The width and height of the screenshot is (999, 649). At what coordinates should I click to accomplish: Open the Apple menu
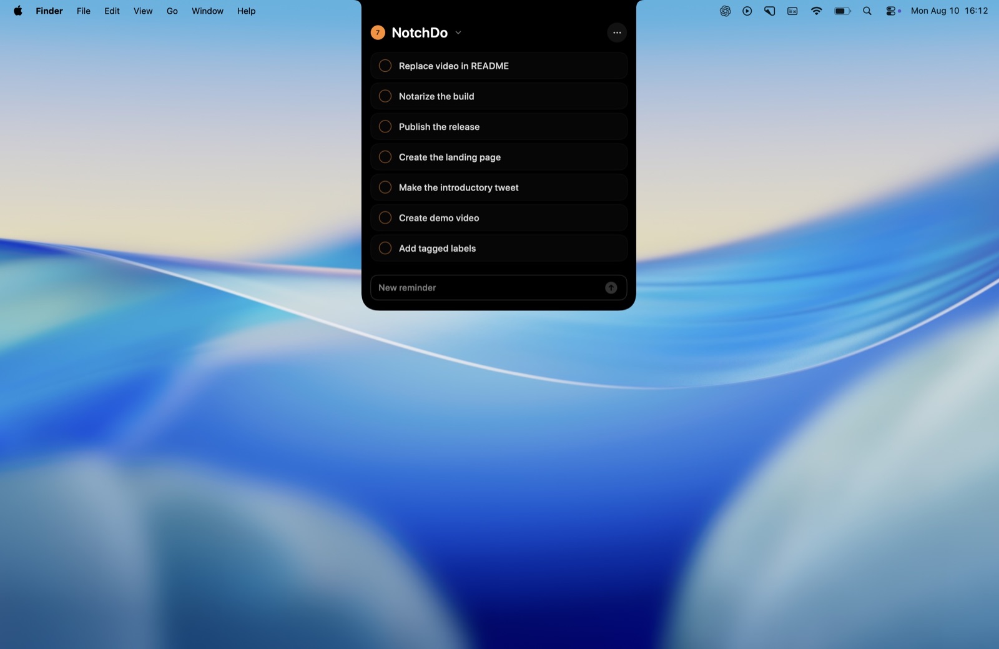18,11
